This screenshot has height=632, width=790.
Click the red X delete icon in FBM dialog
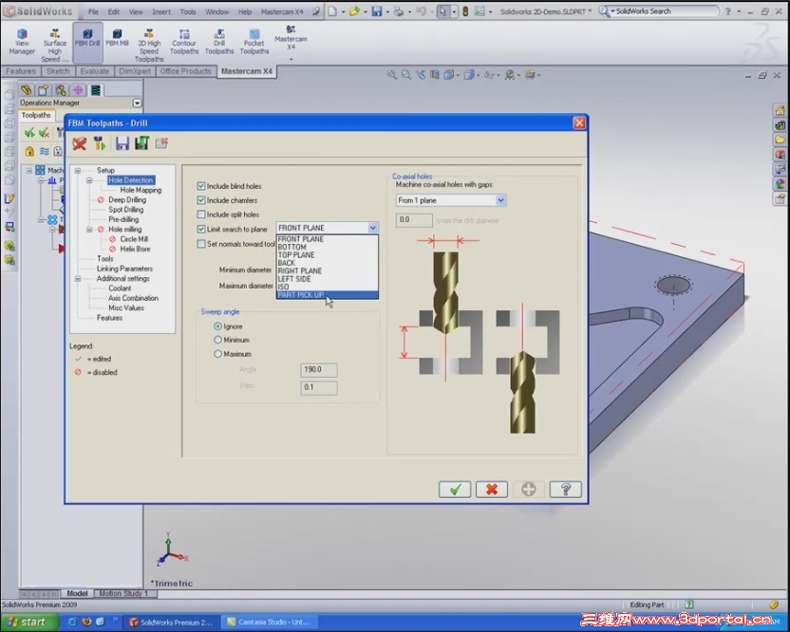79,144
